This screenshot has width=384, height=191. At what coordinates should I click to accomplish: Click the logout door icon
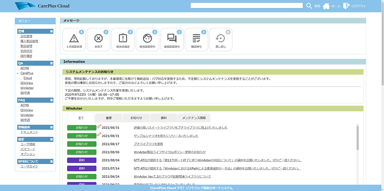(346, 6)
